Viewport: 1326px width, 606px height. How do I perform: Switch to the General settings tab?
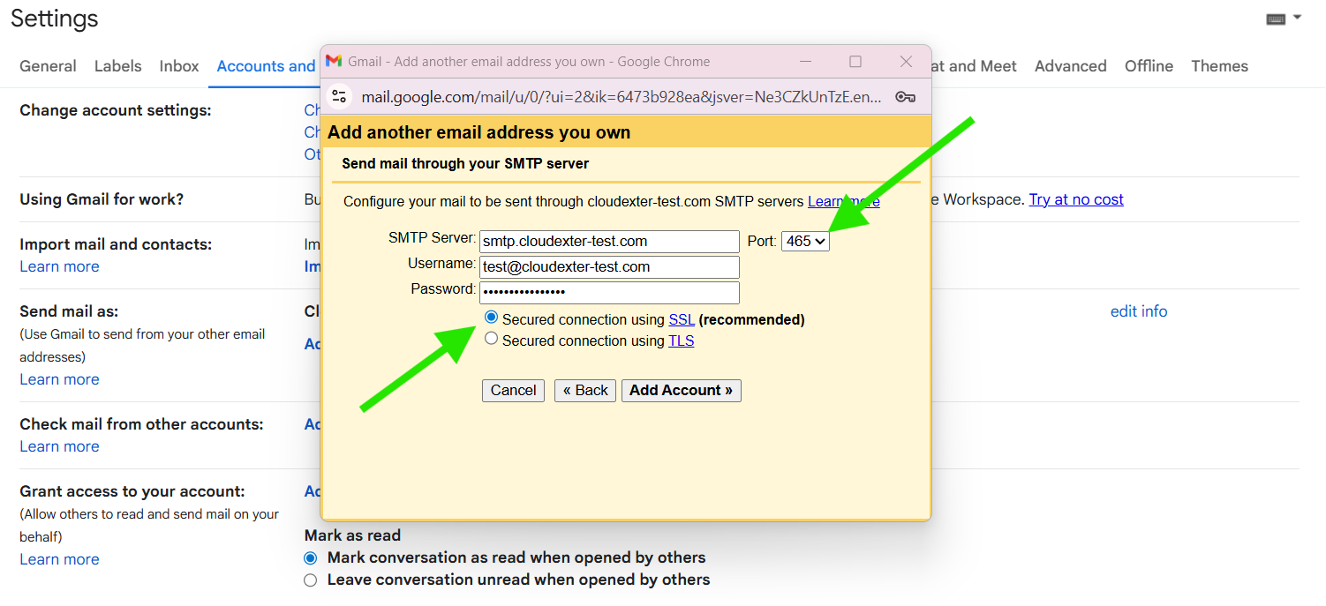point(47,65)
